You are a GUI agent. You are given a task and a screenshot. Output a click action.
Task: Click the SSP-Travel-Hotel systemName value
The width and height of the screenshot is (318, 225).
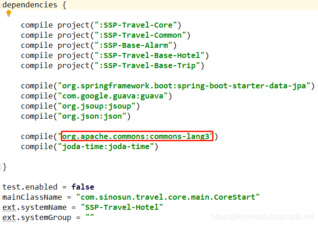point(122,207)
